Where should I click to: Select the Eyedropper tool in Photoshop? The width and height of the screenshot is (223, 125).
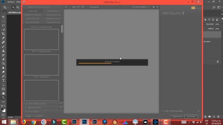(x=3, y=38)
